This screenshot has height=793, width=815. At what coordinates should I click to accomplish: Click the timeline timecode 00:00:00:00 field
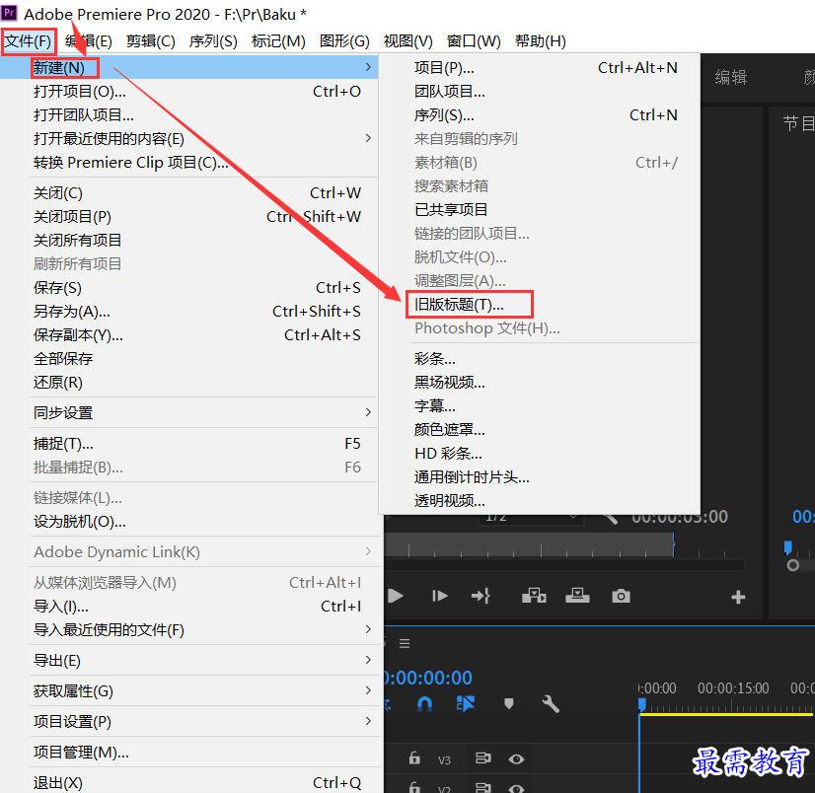click(x=427, y=678)
